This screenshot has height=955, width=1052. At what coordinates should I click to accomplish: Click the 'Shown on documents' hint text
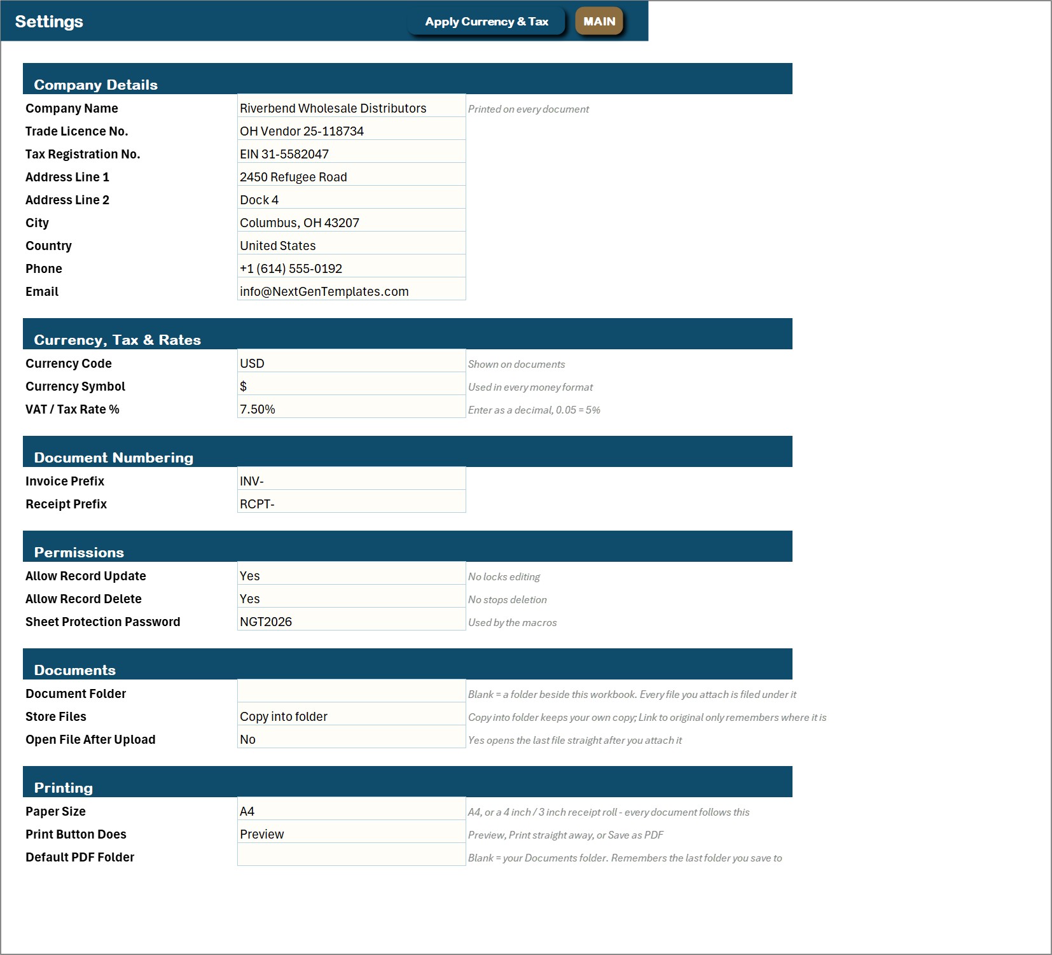516,365
